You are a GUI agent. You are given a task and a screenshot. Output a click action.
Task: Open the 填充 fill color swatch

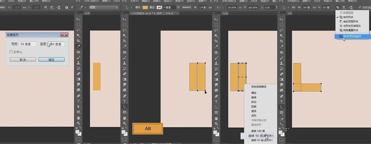tap(145, 8)
